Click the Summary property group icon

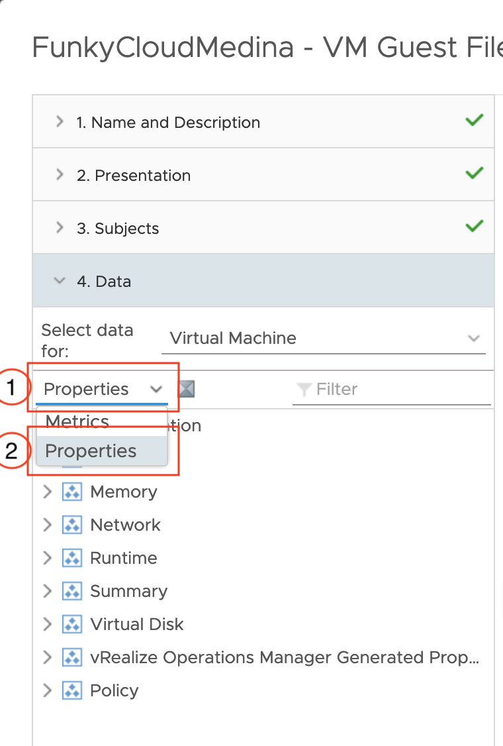(71, 591)
